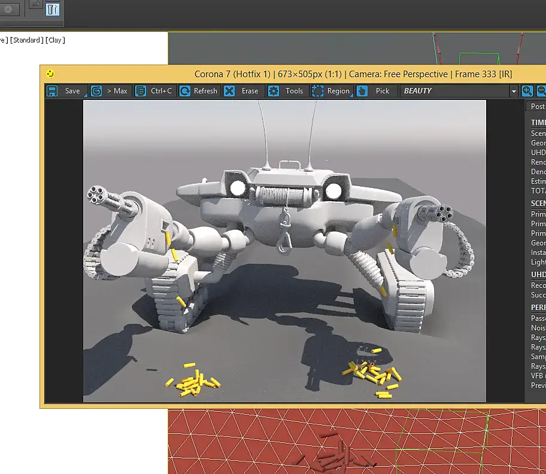
Task: Open the Post tab in side panel
Action: (537, 107)
